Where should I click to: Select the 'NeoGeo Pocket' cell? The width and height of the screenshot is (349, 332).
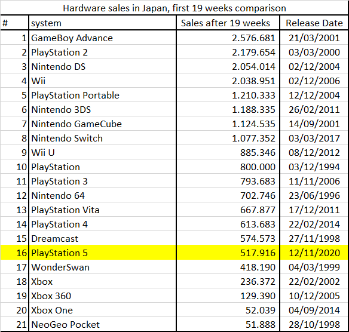[x=66, y=325]
